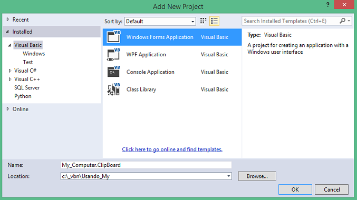Select the SQL Server category
The height and width of the screenshot is (200, 357).
coord(27,87)
